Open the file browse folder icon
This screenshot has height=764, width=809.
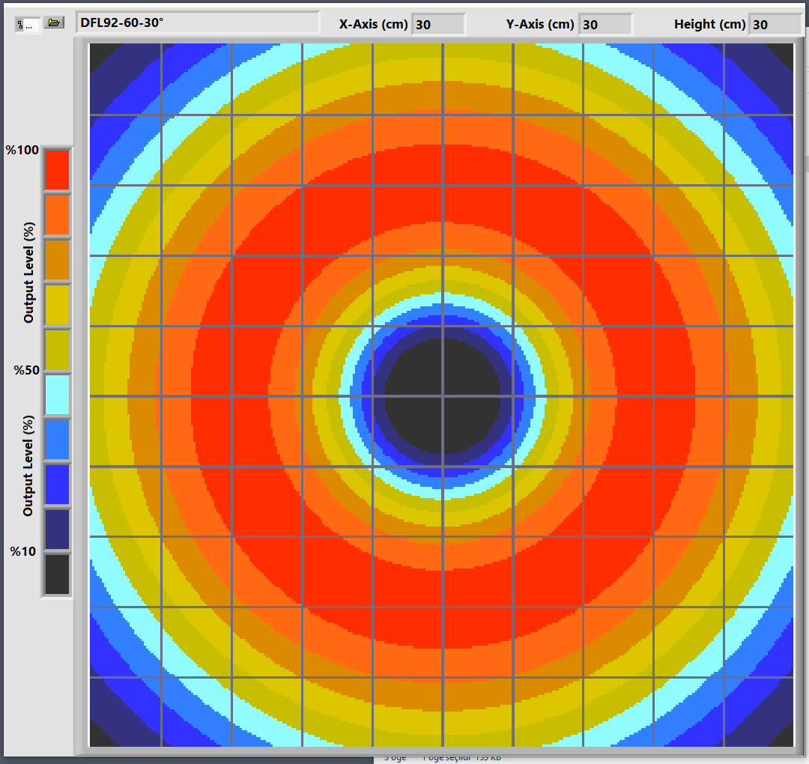(53, 23)
